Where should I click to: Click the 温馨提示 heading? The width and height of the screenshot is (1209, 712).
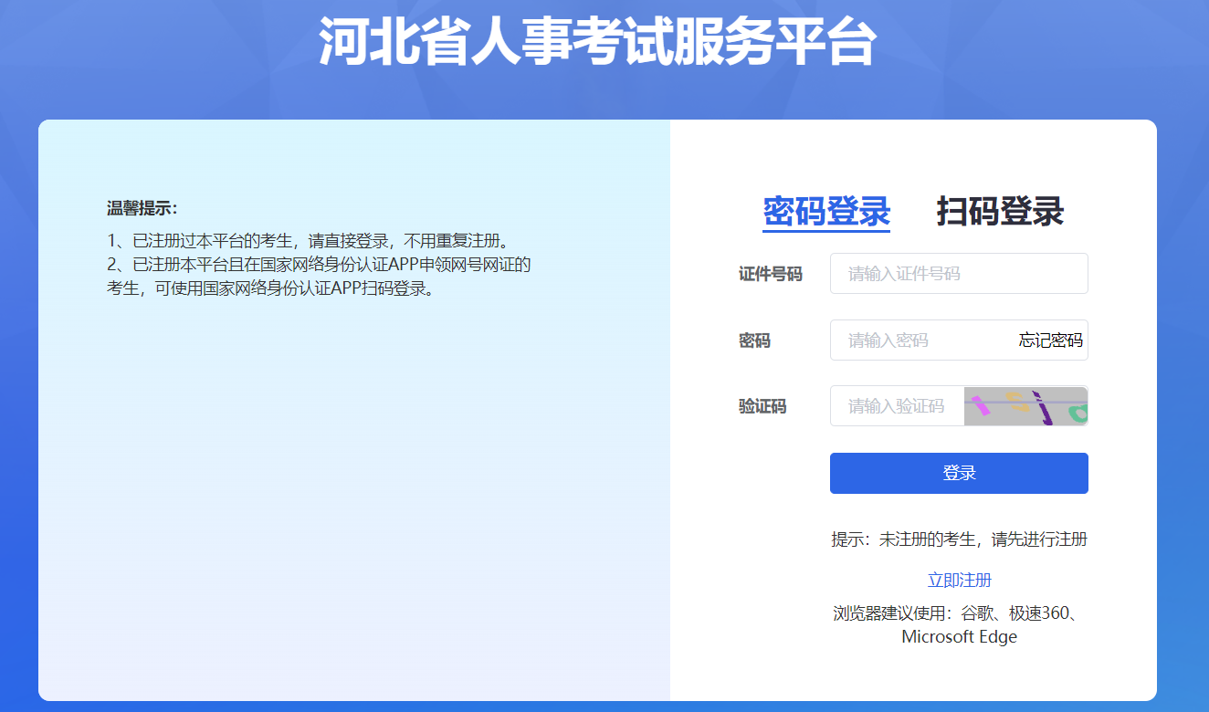[142, 208]
